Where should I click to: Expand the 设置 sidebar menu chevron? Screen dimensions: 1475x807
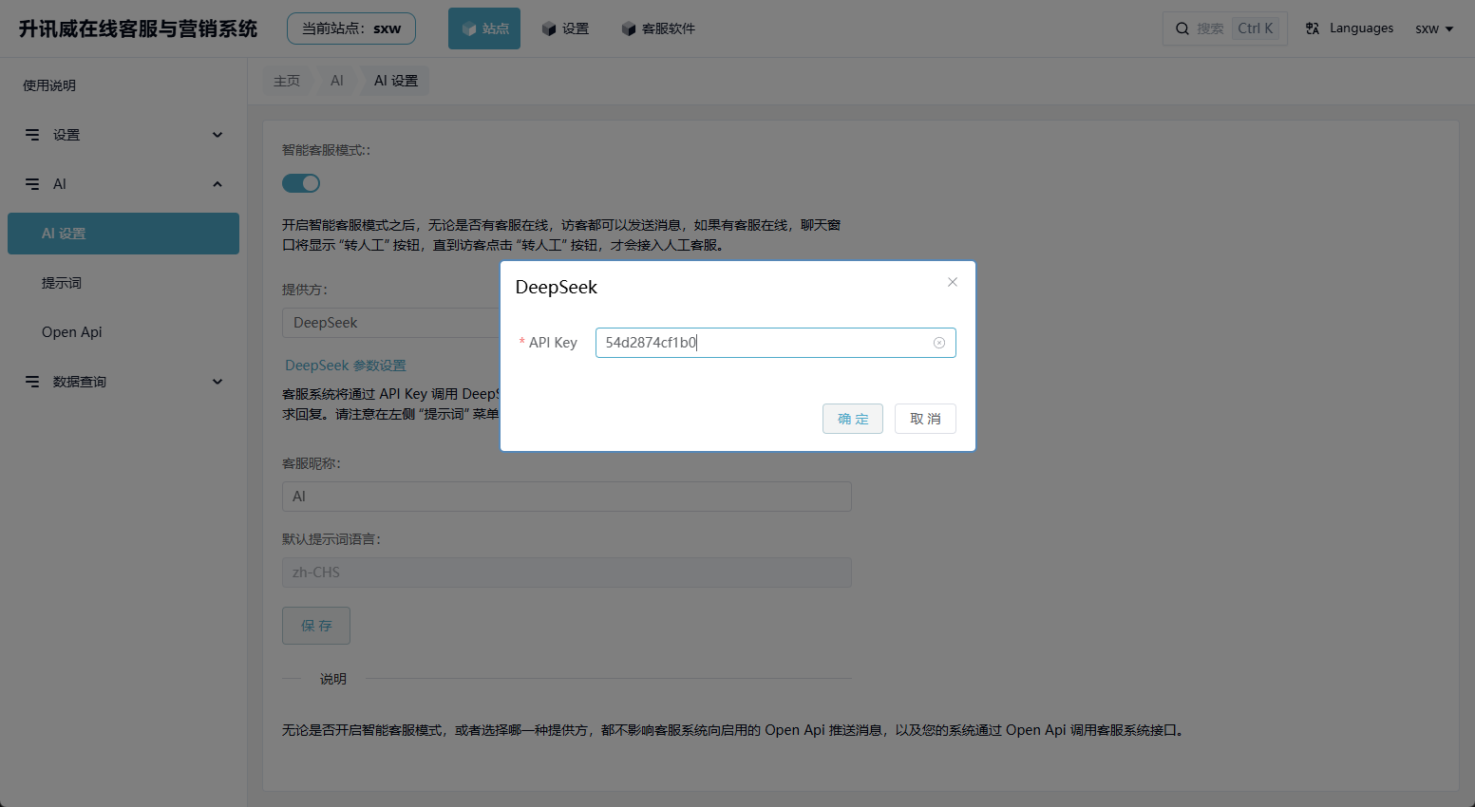tap(217, 135)
